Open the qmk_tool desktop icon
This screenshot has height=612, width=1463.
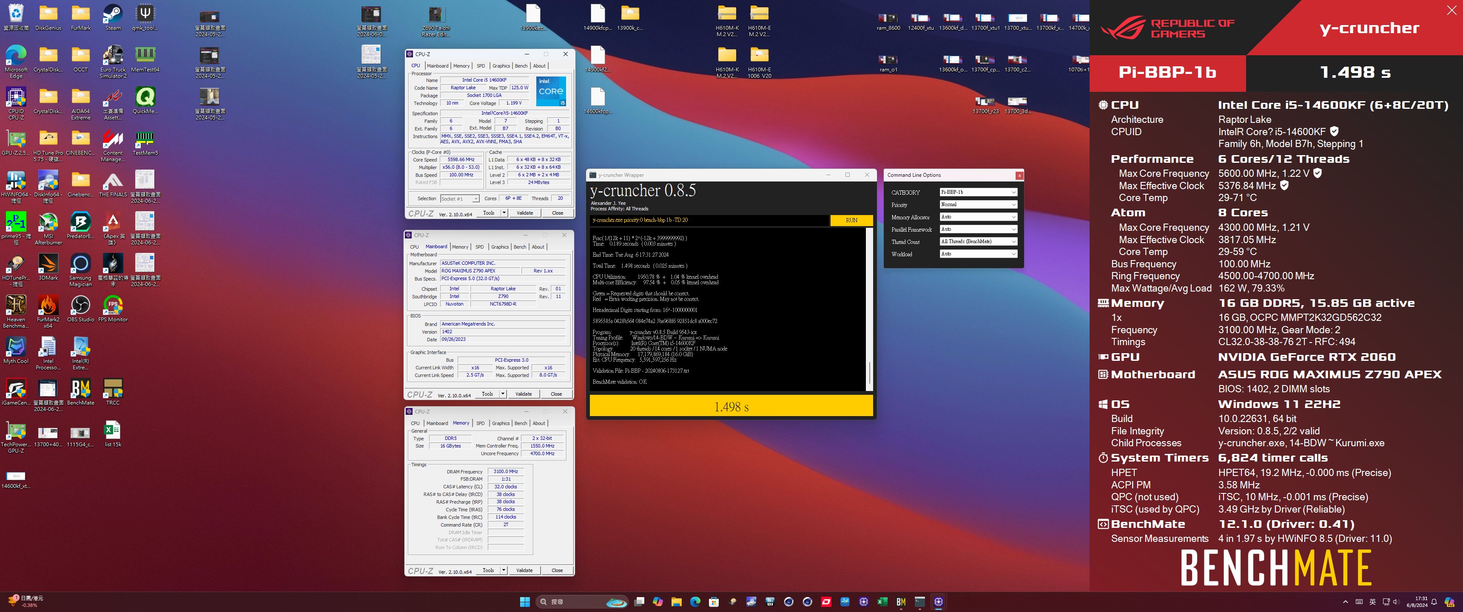point(145,17)
